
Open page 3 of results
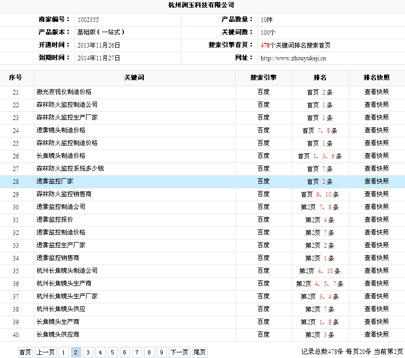point(88,352)
